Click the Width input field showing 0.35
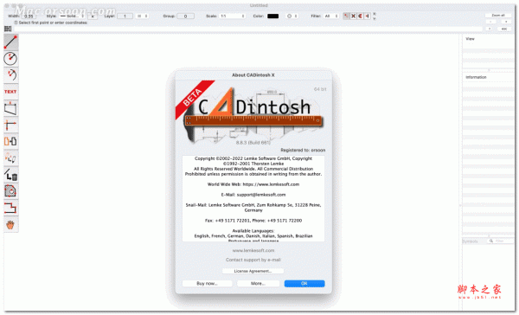 pos(29,16)
